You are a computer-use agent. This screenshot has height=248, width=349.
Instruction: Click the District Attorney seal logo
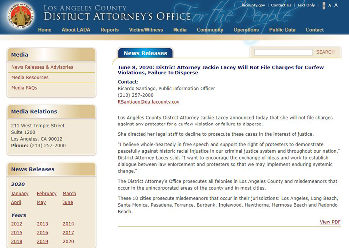pos(21,16)
